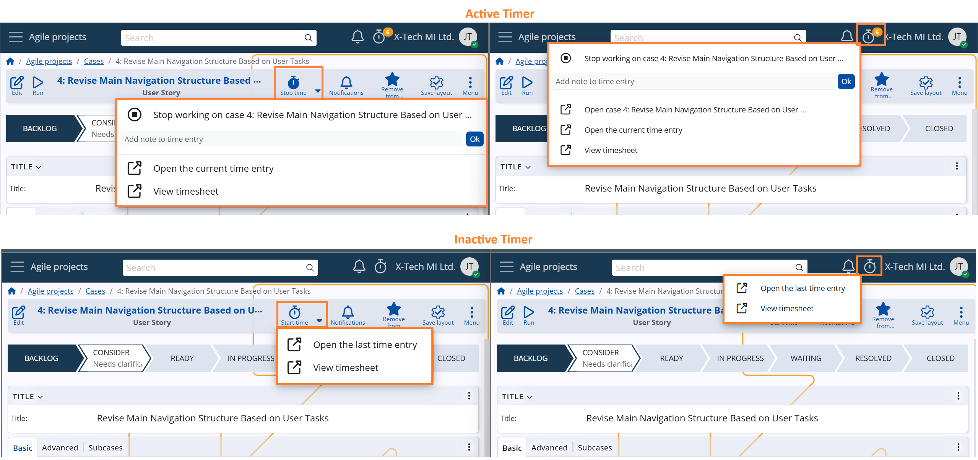The height and width of the screenshot is (460, 978).
Task: Click the Add note to time entry field
Action: [x=291, y=139]
